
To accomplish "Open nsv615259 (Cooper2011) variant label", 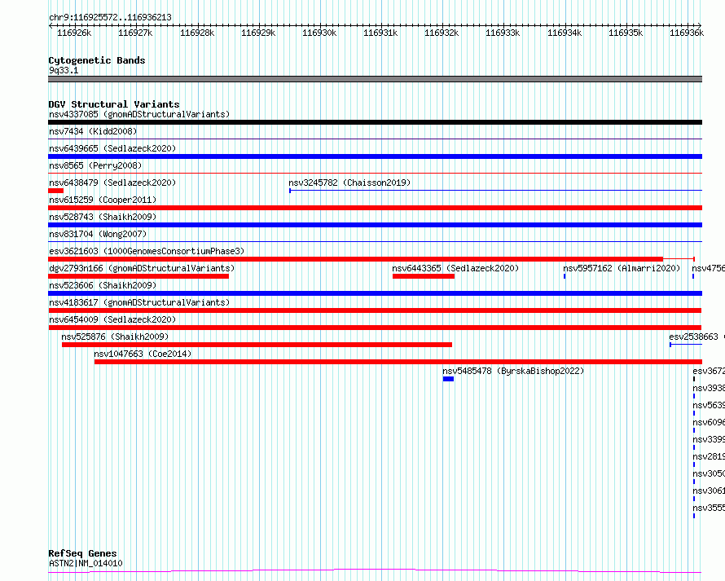I will pos(103,200).
